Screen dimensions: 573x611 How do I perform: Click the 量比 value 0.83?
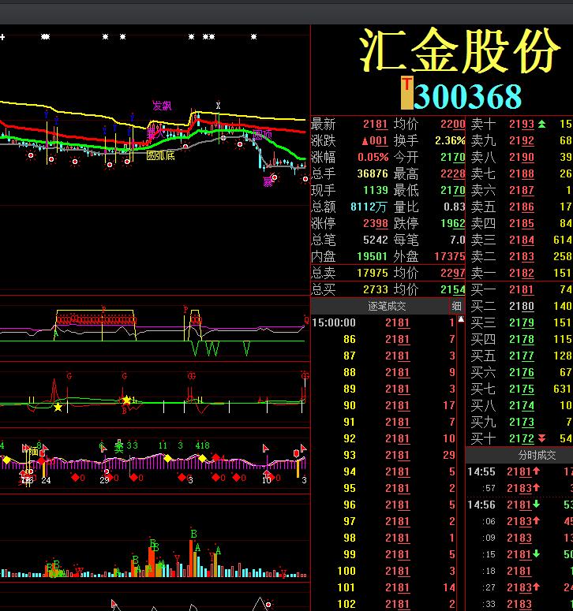(454, 207)
